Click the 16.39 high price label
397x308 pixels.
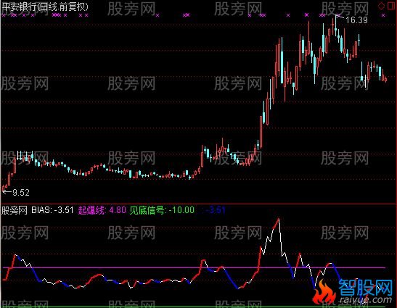click(x=356, y=20)
